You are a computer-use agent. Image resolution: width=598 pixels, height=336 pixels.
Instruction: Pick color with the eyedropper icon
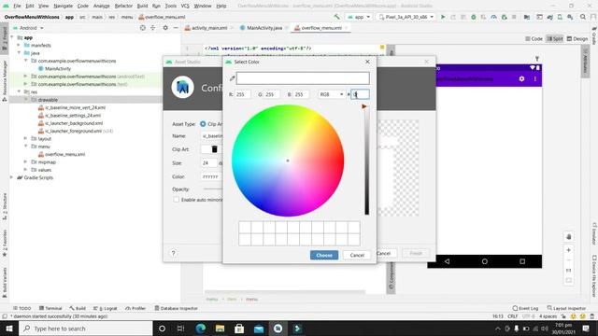click(x=232, y=78)
